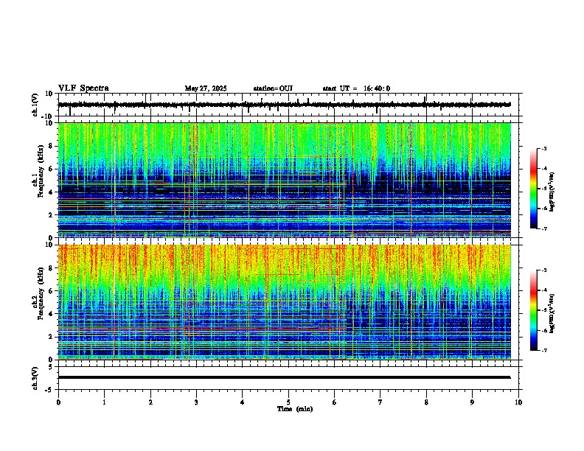
Task: Select the "May 27, 2025" date text
Action: pos(206,88)
